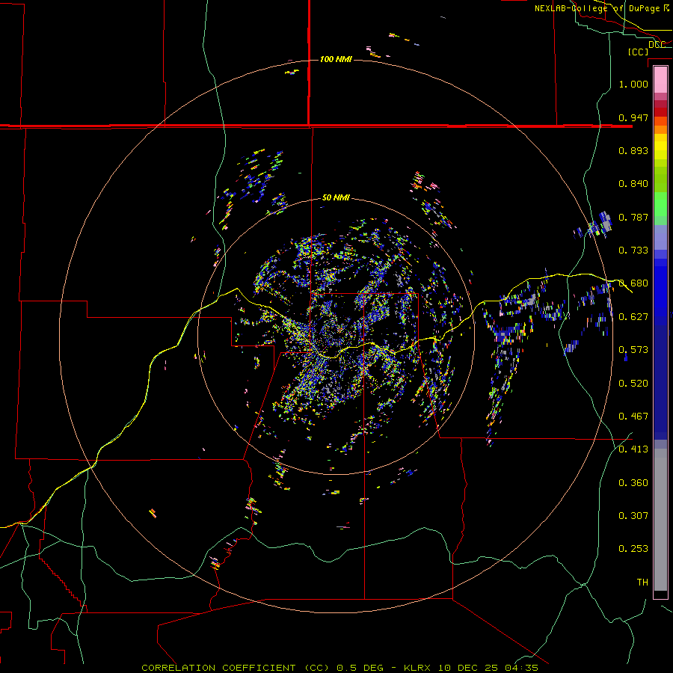Click the 04:35 timestamp
This screenshot has height=673, width=673.
tap(521, 668)
